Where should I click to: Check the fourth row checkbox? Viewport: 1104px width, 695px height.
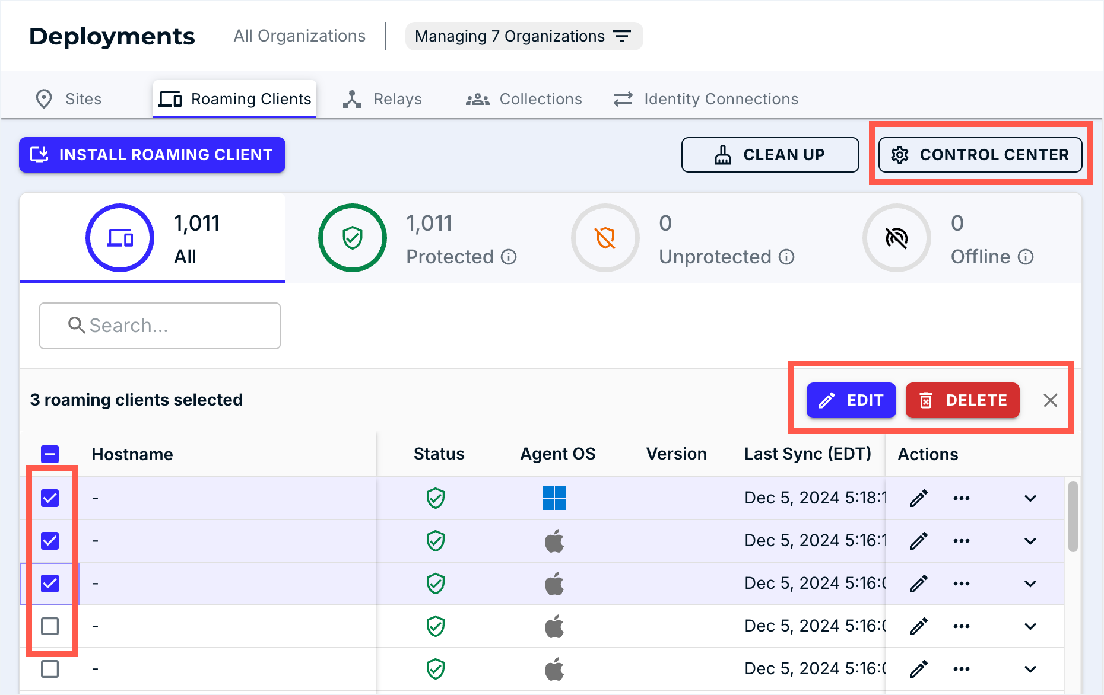50,626
